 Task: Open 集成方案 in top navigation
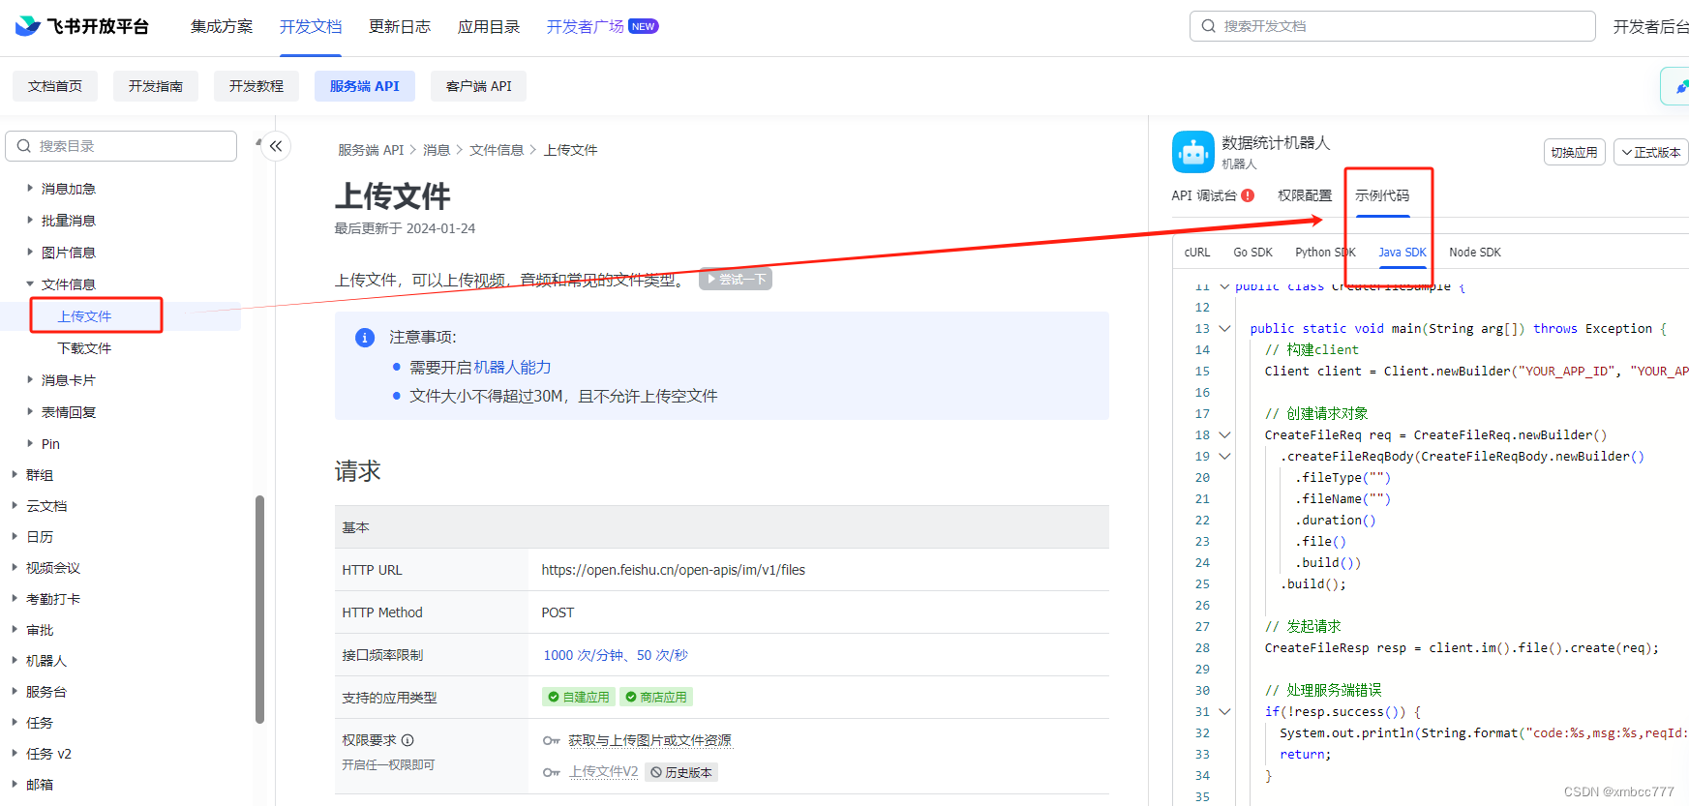[x=222, y=26]
